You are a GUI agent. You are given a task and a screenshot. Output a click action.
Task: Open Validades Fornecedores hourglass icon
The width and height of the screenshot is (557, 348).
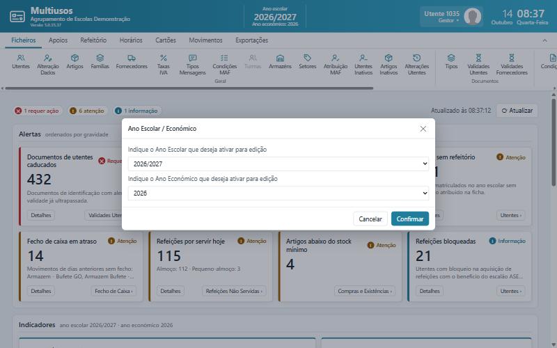(512, 64)
